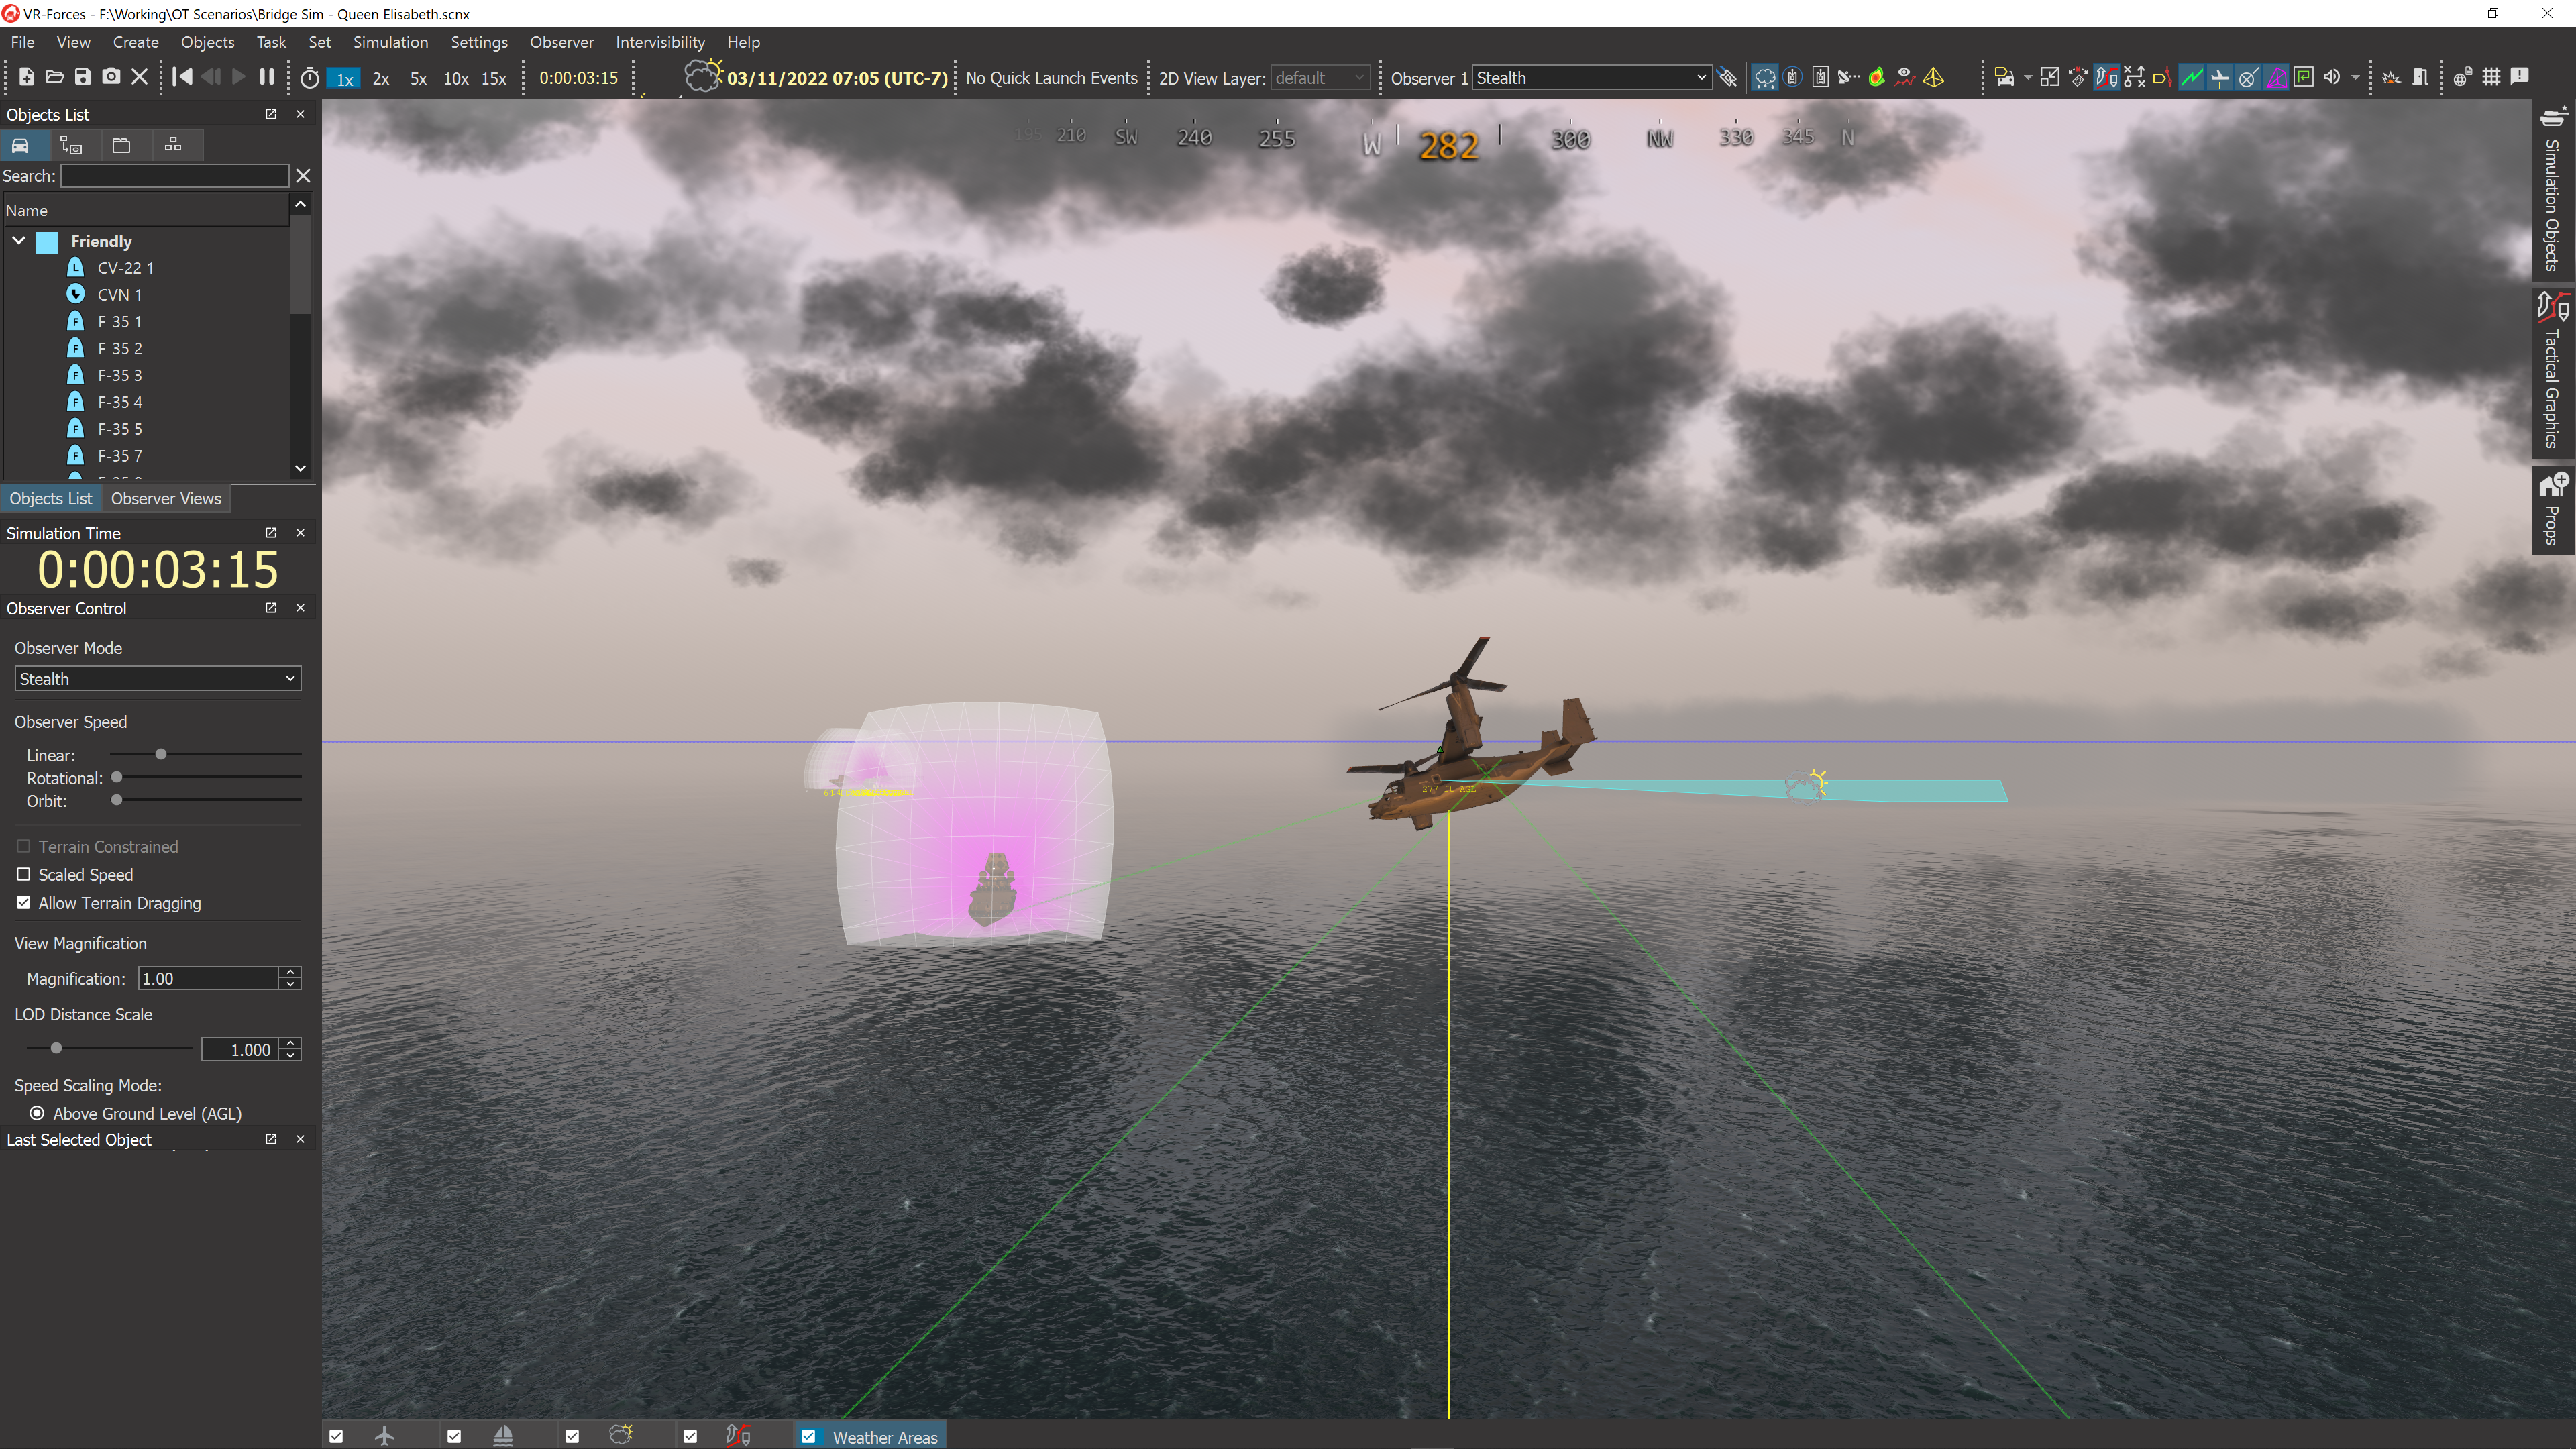Switch to the Observer Views tab
This screenshot has width=2576, height=1449.
pos(166,498)
